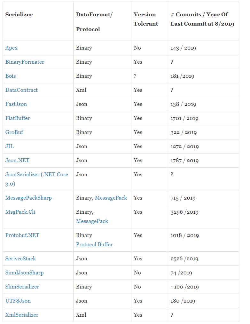Open the MessagePackSharp link
This screenshot has width=250, height=324.
click(x=28, y=198)
